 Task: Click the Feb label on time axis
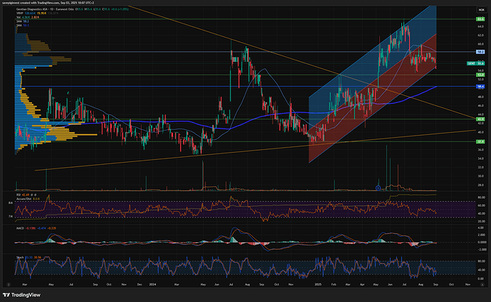(334, 284)
